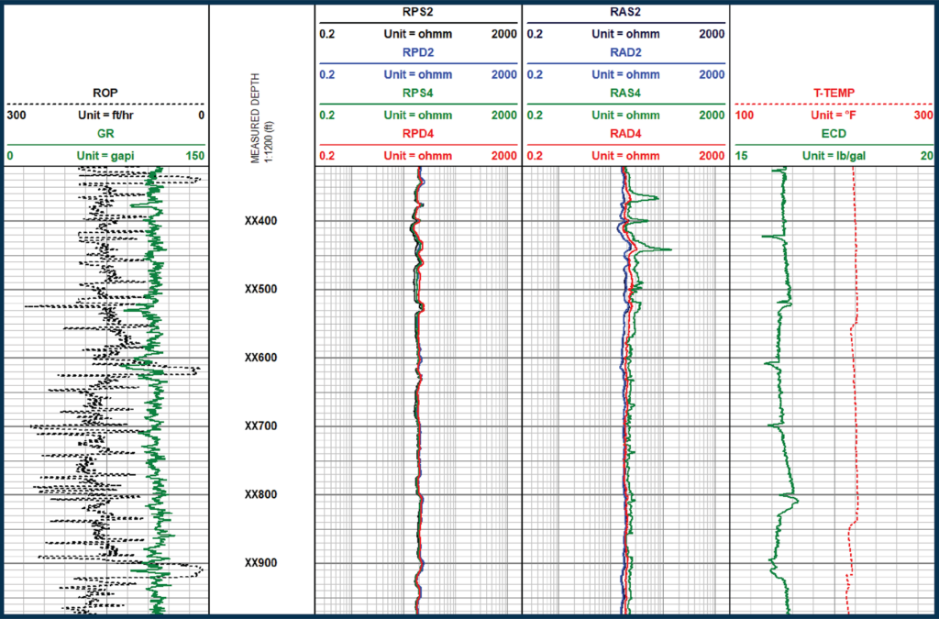The image size is (939, 619).
Task: Jump to the XX900 depth marker
Action: 261,563
